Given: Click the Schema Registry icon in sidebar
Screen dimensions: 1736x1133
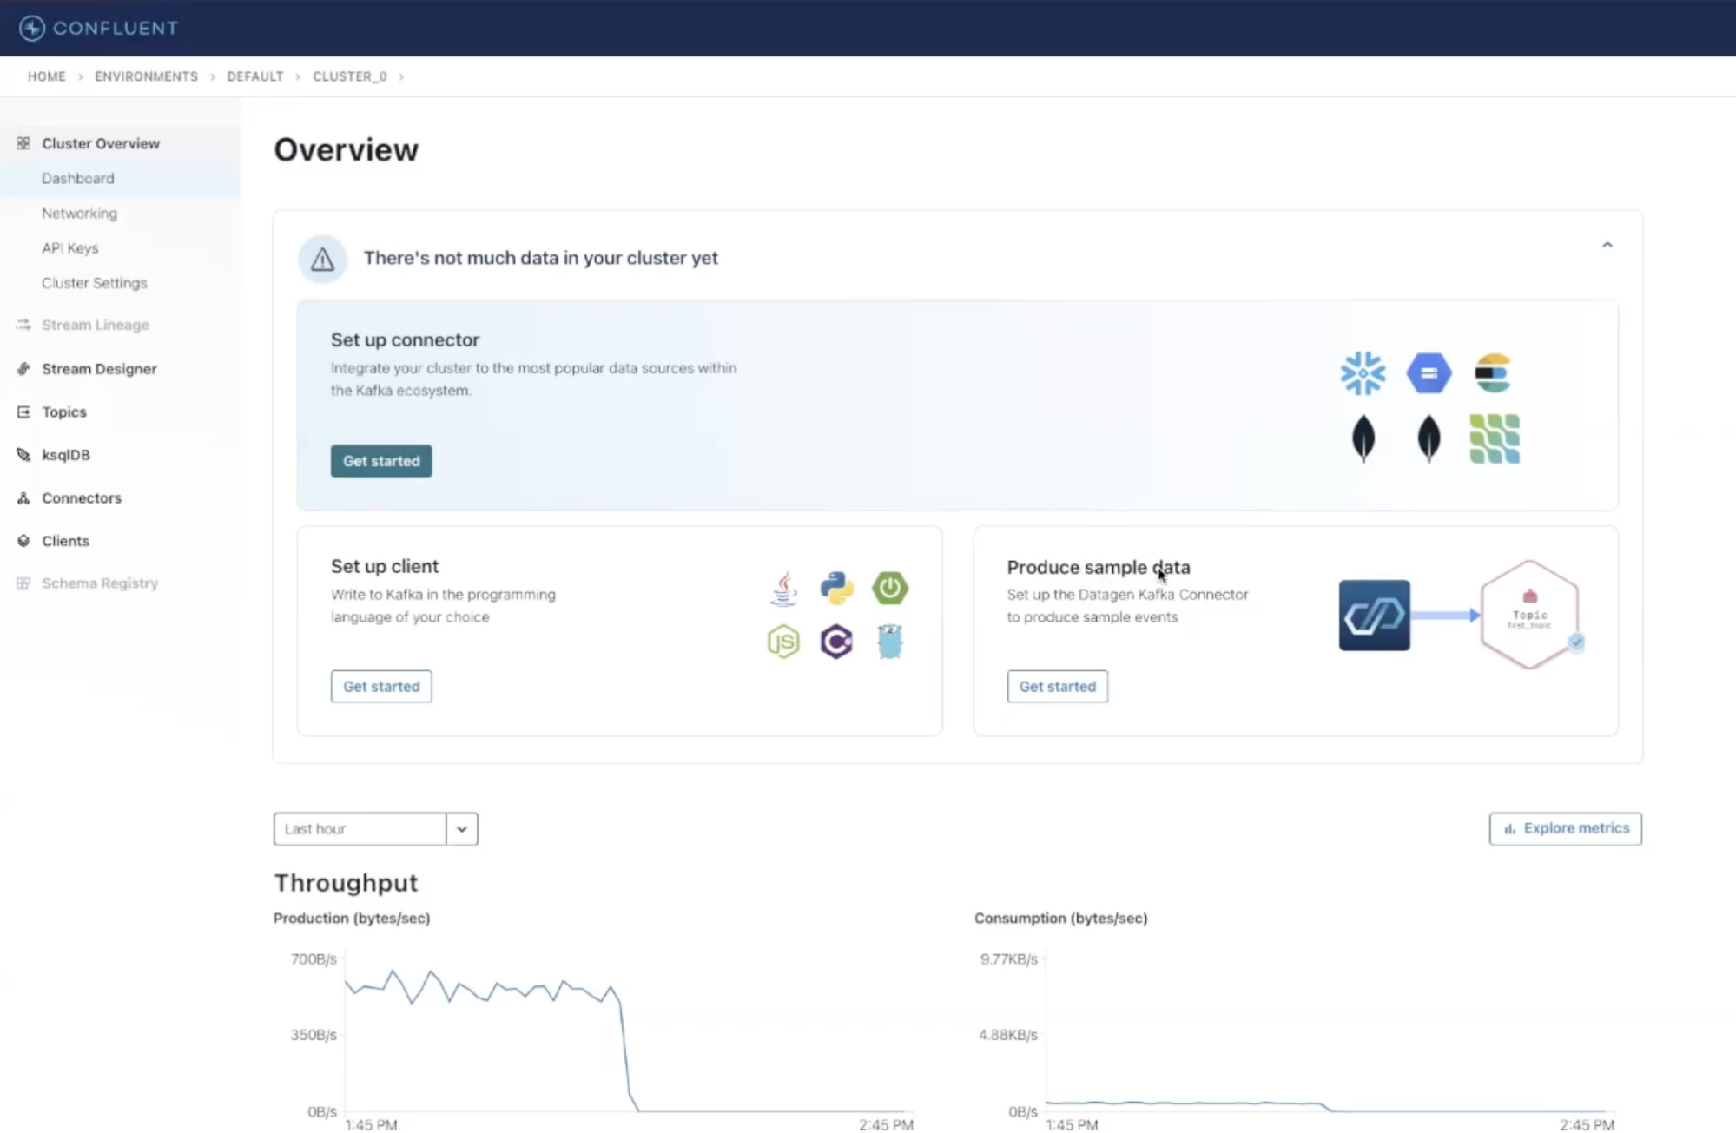Looking at the screenshot, I should tap(23, 583).
